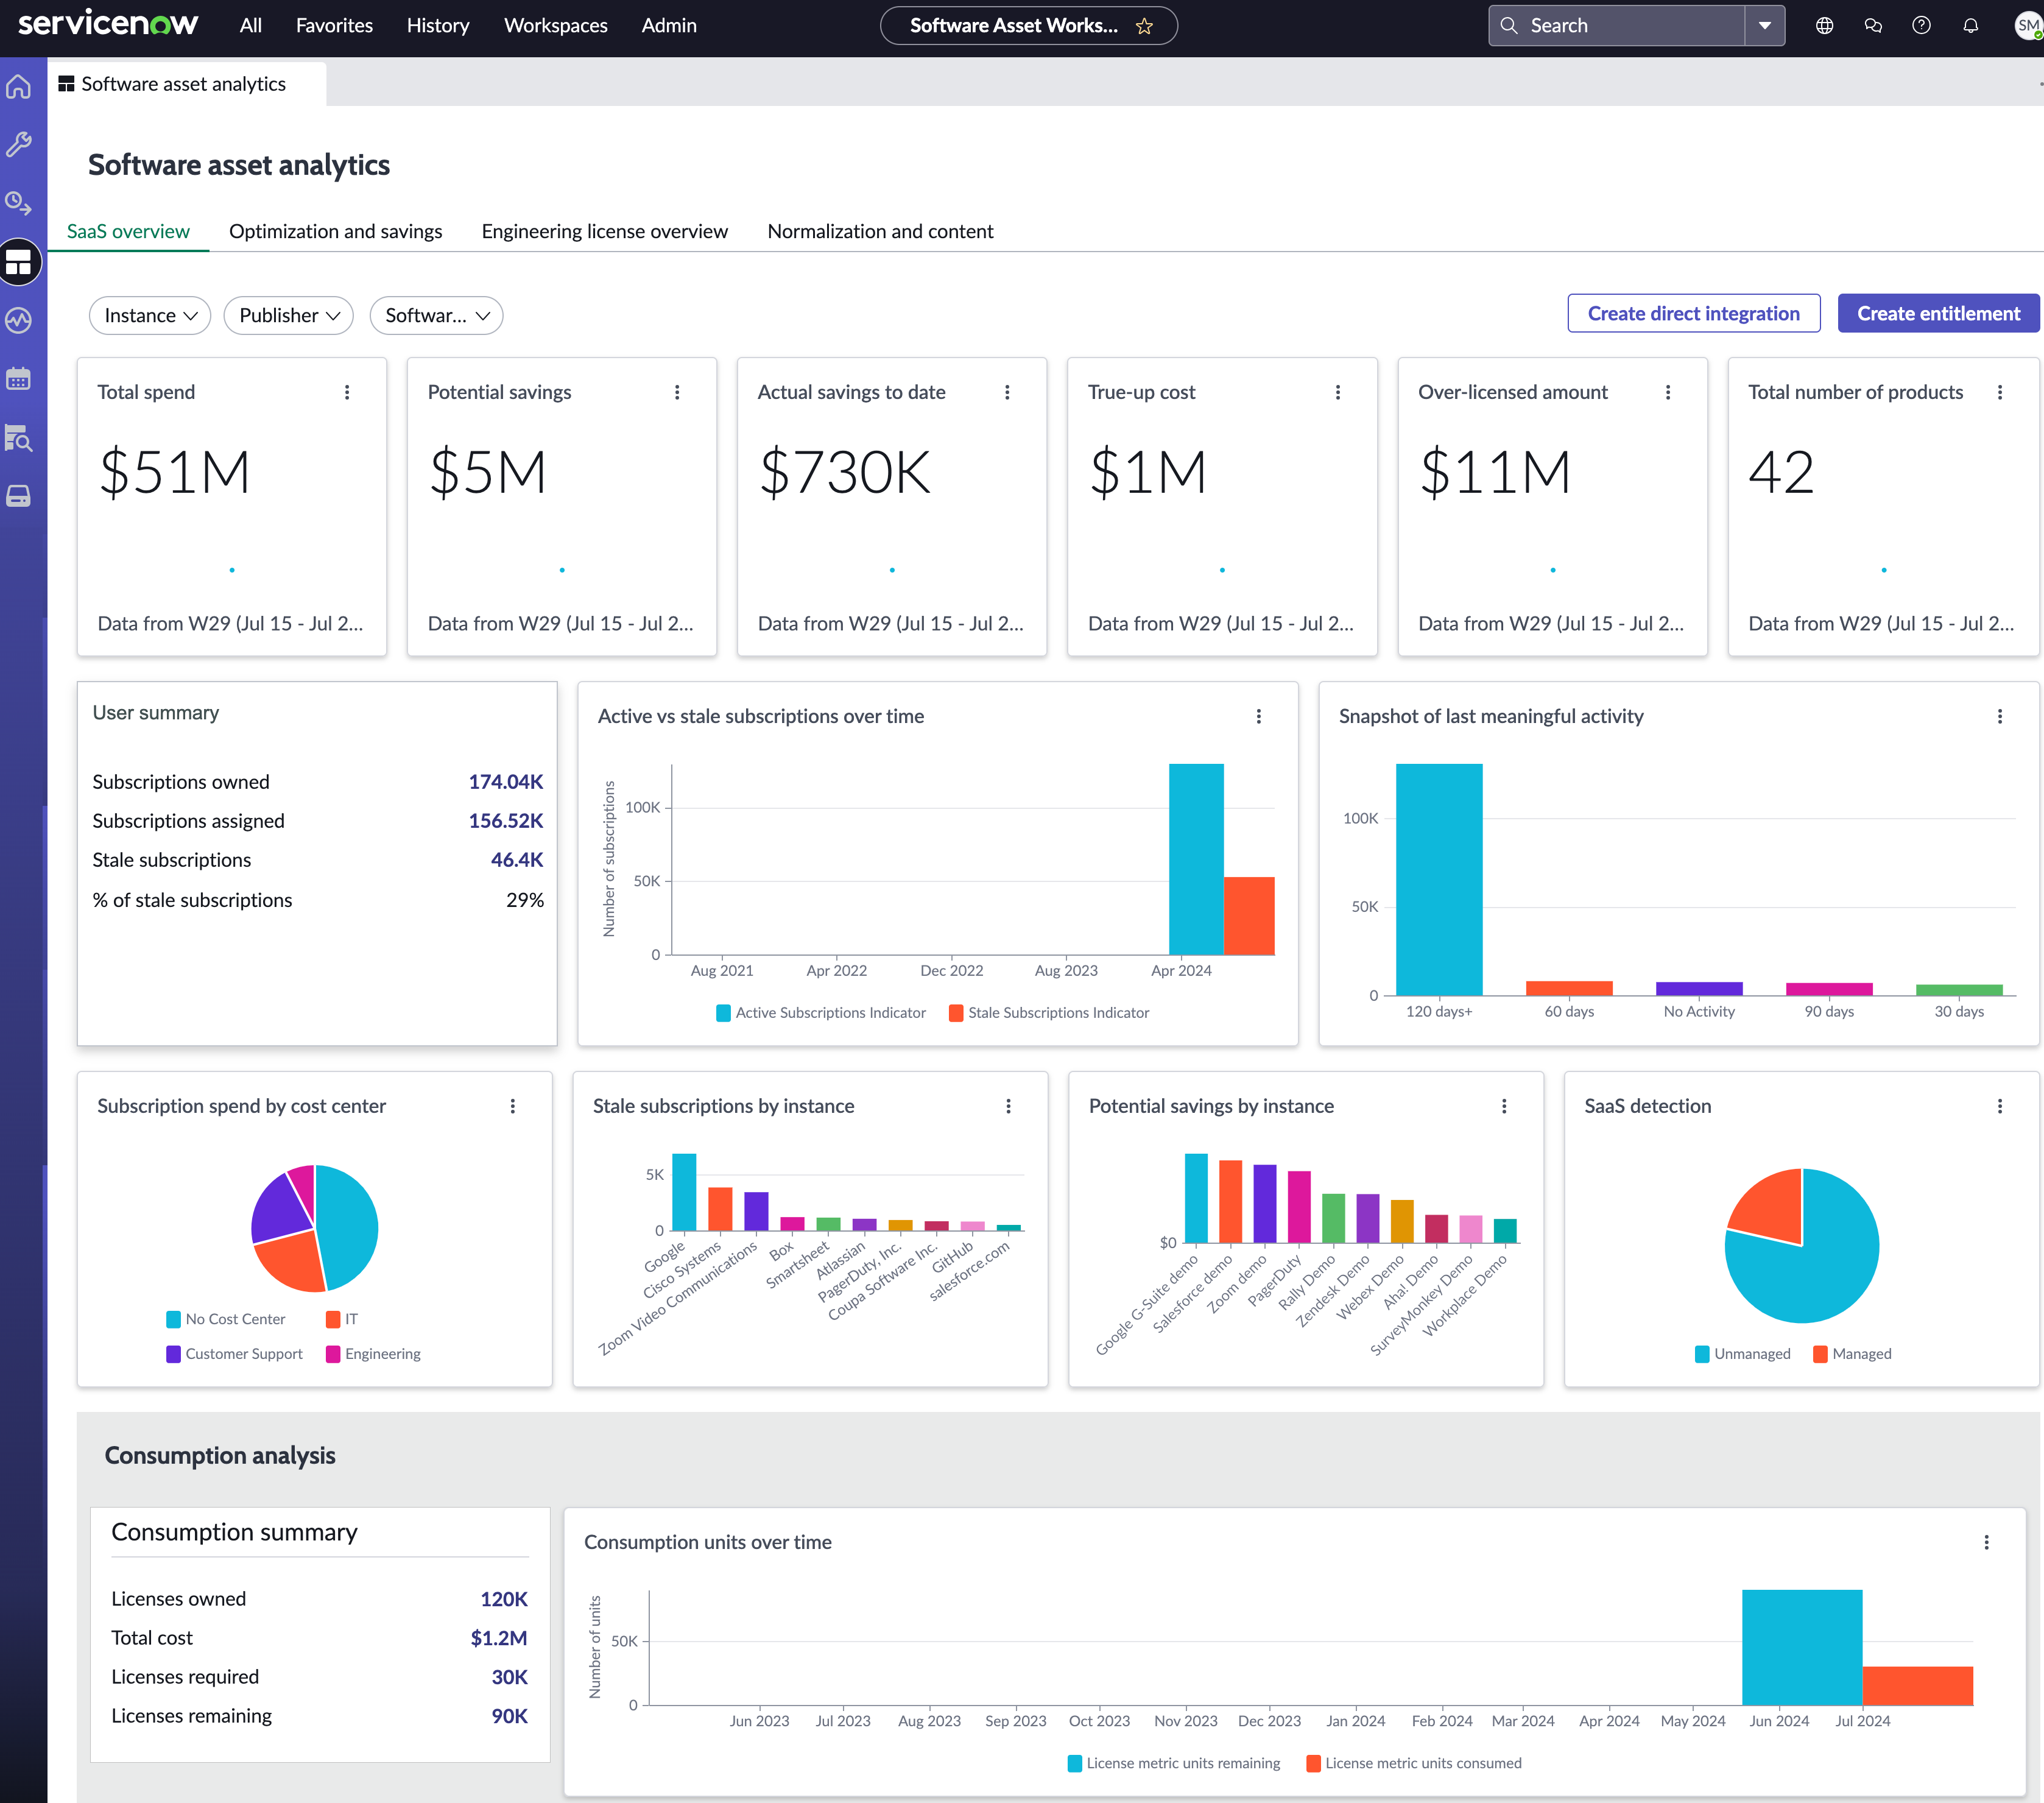This screenshot has height=1803, width=2044.
Task: Select the dashboard analytics sidebar icon
Action: (x=19, y=262)
